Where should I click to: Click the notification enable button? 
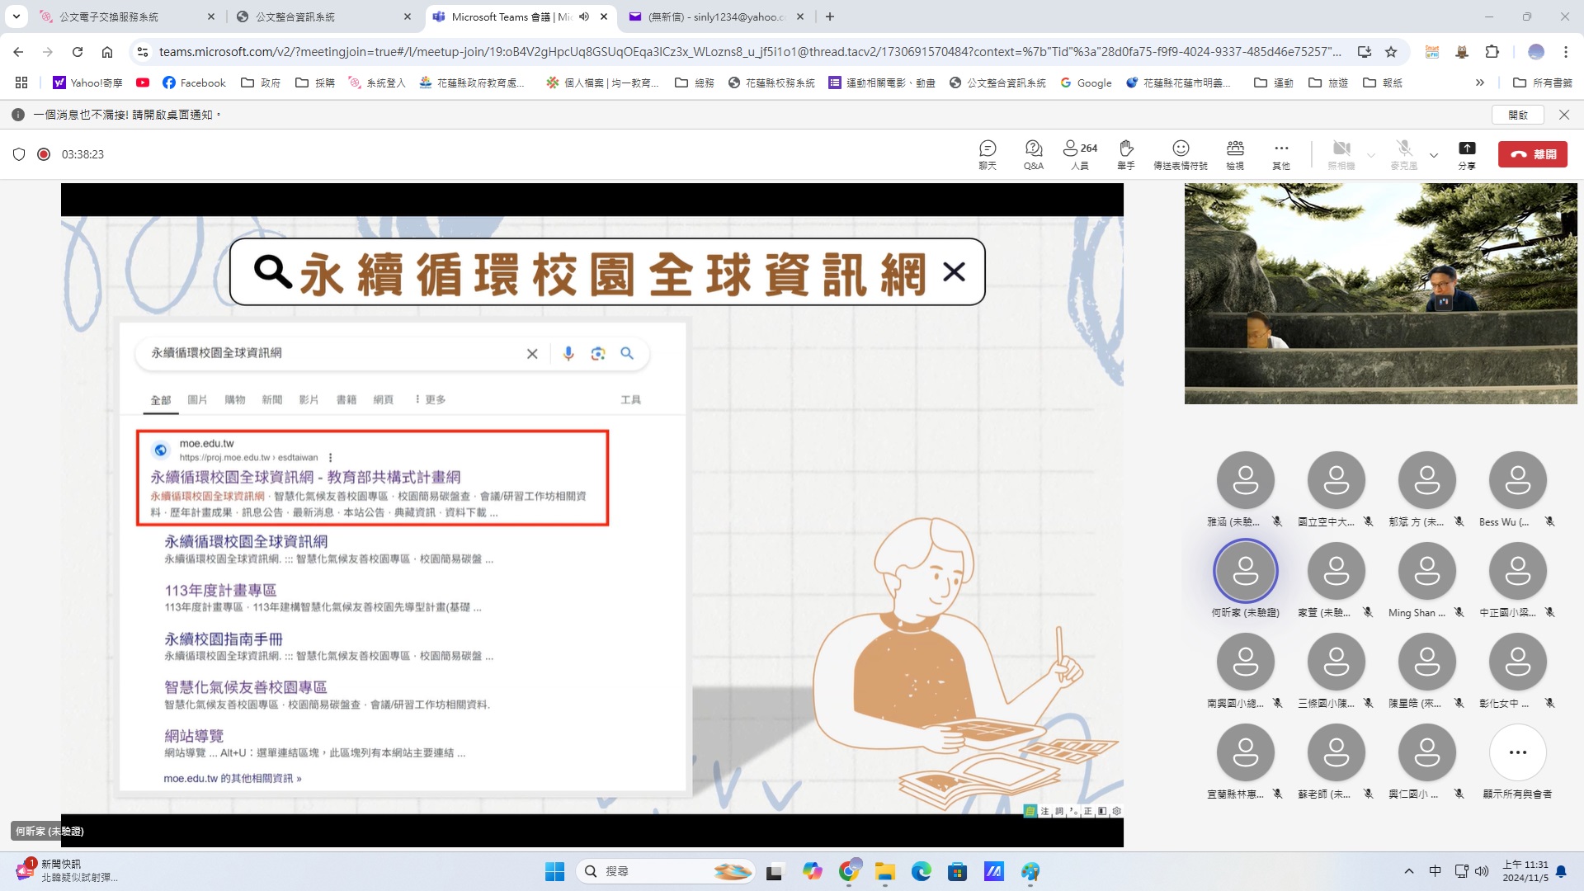[1518, 115]
